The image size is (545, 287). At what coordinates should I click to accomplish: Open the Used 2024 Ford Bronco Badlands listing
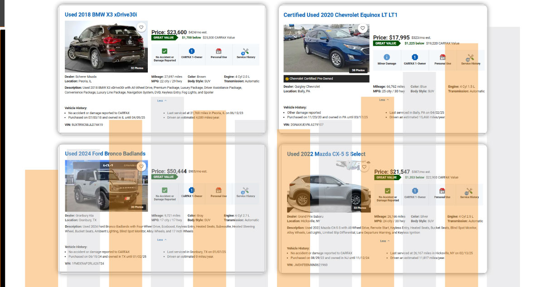click(105, 153)
